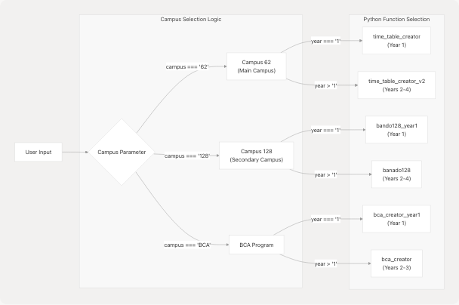459x305 pixels.
Task: Click the time_table_creator_v2 (Years 2-4) box
Action: tap(396, 85)
